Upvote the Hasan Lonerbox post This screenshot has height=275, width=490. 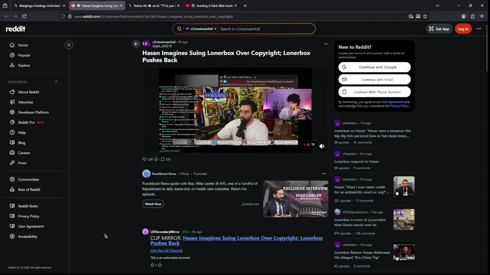point(144,159)
